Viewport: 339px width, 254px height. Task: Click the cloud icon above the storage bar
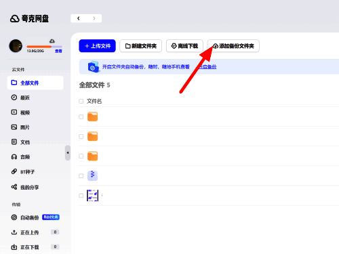pyautogui.click(x=52, y=41)
